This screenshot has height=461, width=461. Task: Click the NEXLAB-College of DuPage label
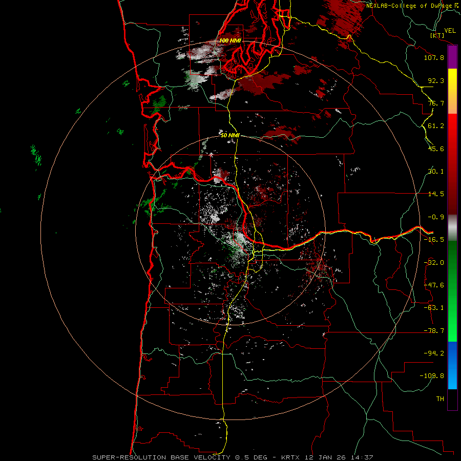pos(412,6)
